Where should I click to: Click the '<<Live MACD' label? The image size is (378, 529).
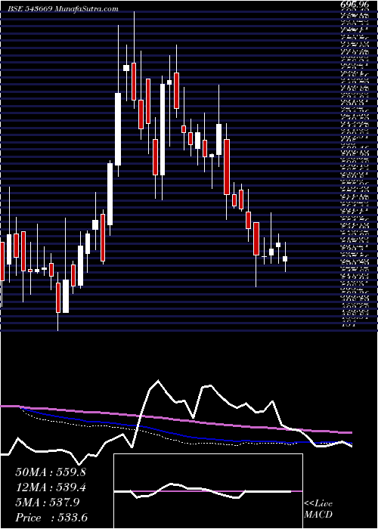coord(318,509)
